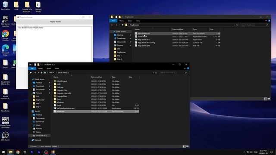Viewport: 276px width, 155px height.
Task: Open Home tab in Local Disk window
Action: coord(40,68)
